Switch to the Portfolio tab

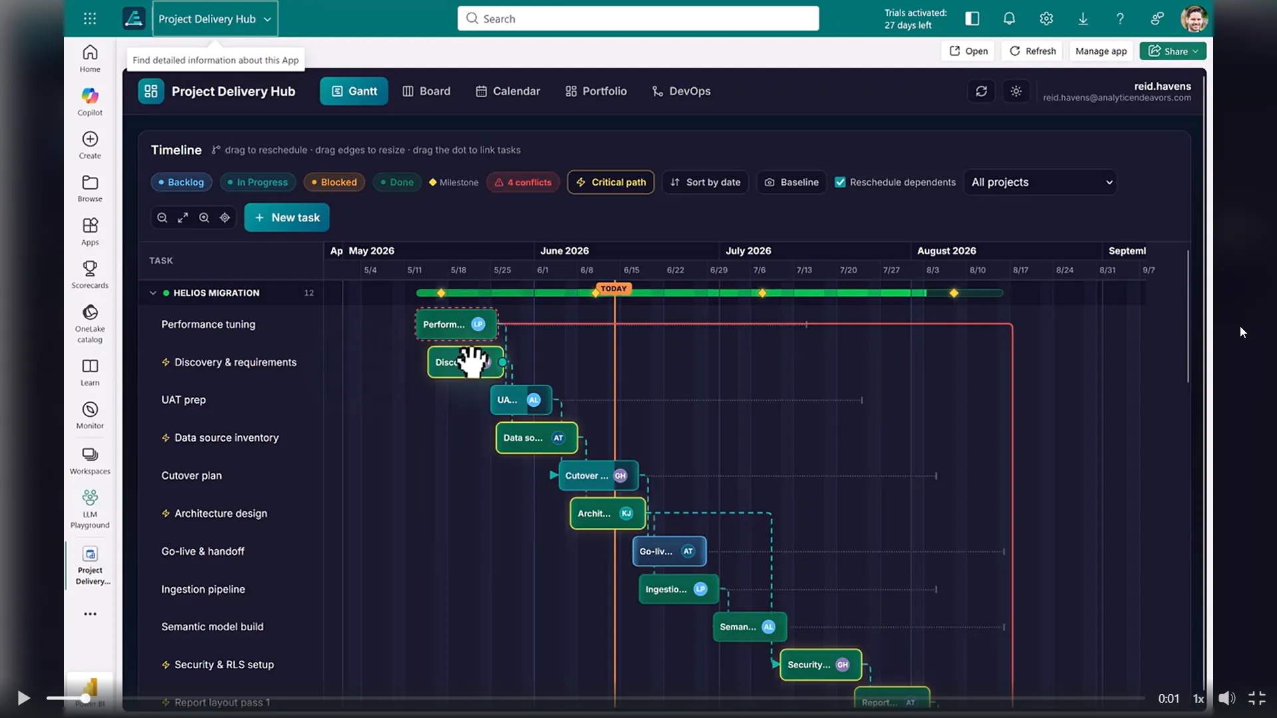(596, 91)
